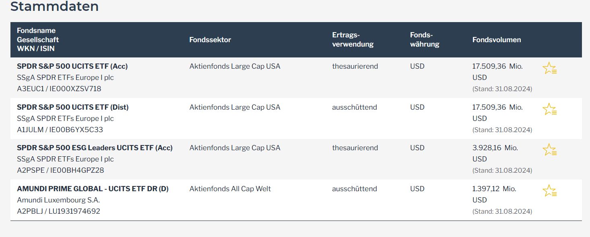Open AMUNDI PRIME GLOBAL - UCITS ETF DR (D)

(x=93, y=189)
